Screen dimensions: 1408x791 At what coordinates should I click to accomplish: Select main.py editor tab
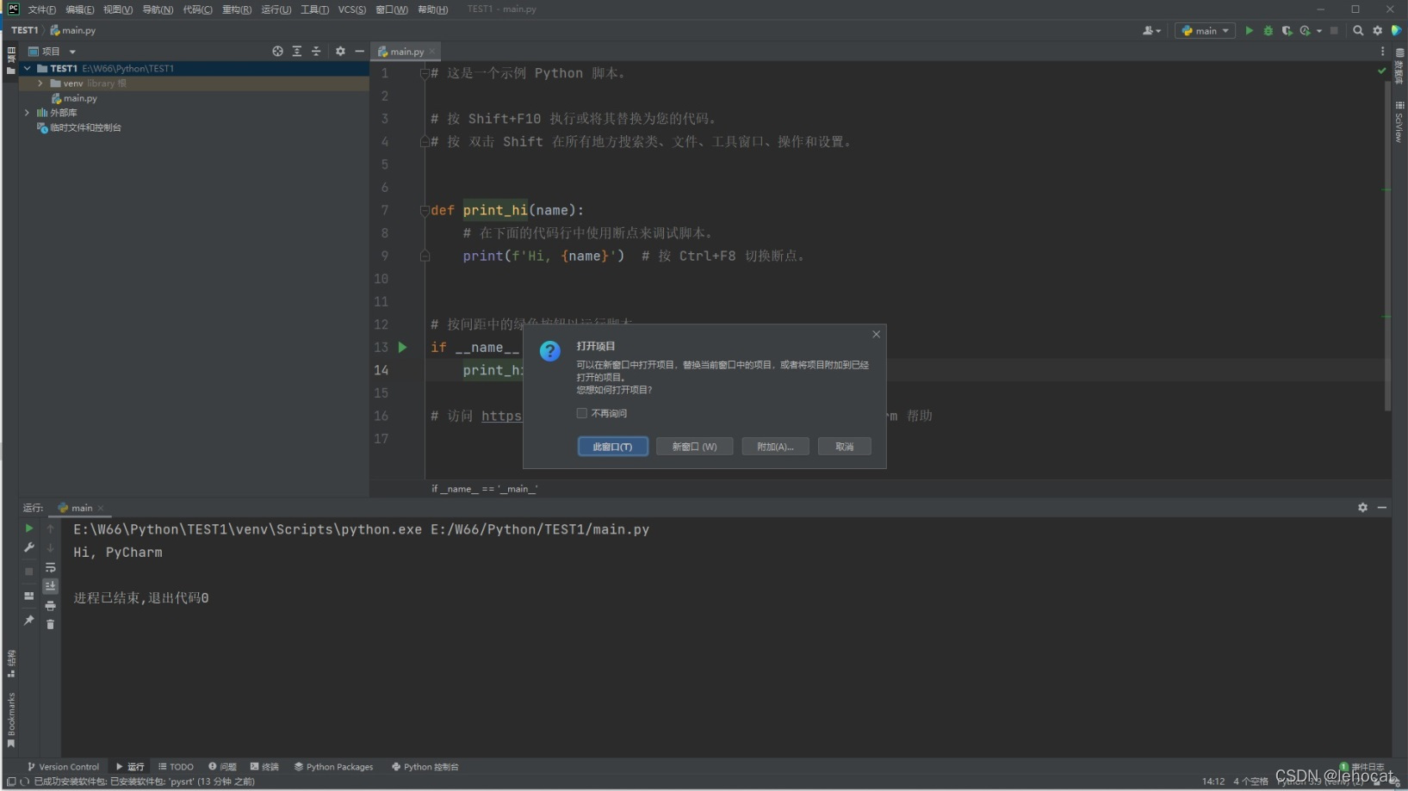tap(406, 52)
